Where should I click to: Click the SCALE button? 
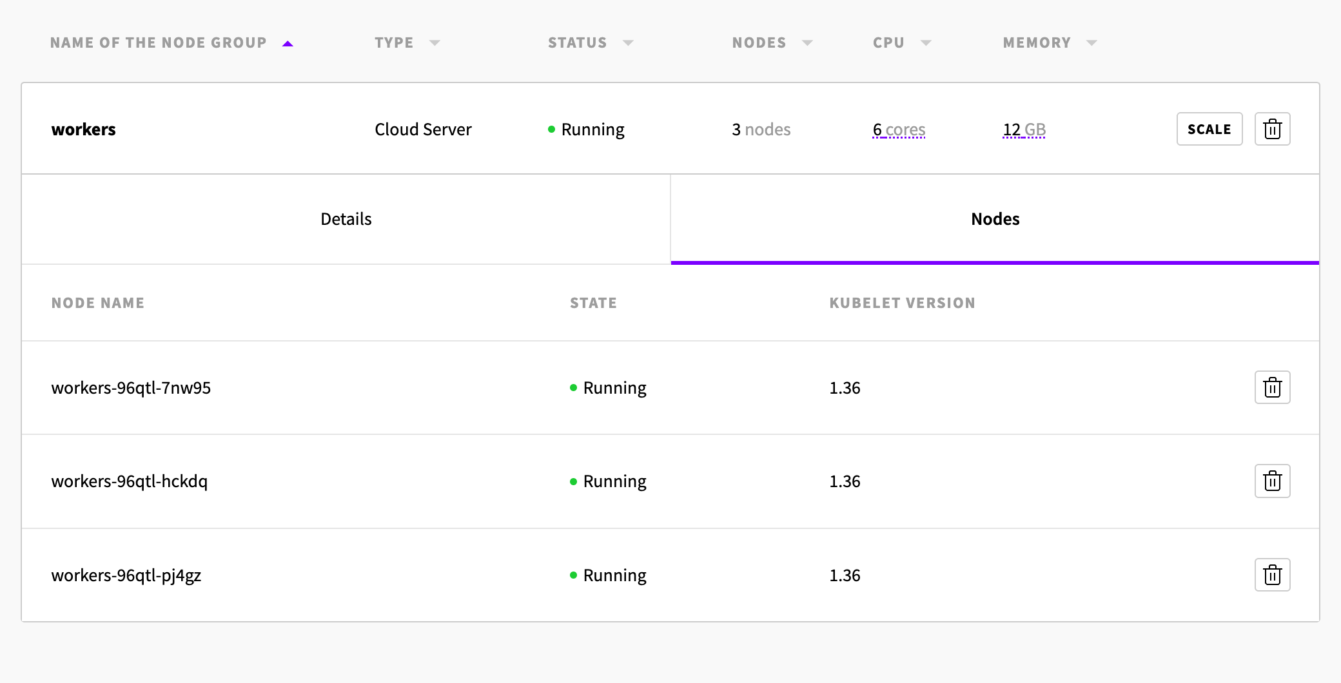[1209, 129]
